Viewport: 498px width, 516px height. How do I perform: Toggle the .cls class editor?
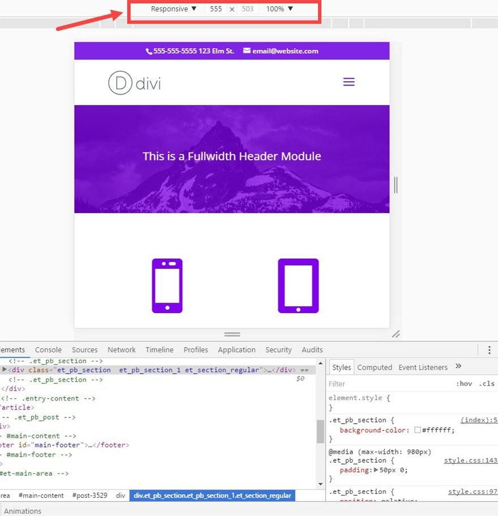coord(486,383)
